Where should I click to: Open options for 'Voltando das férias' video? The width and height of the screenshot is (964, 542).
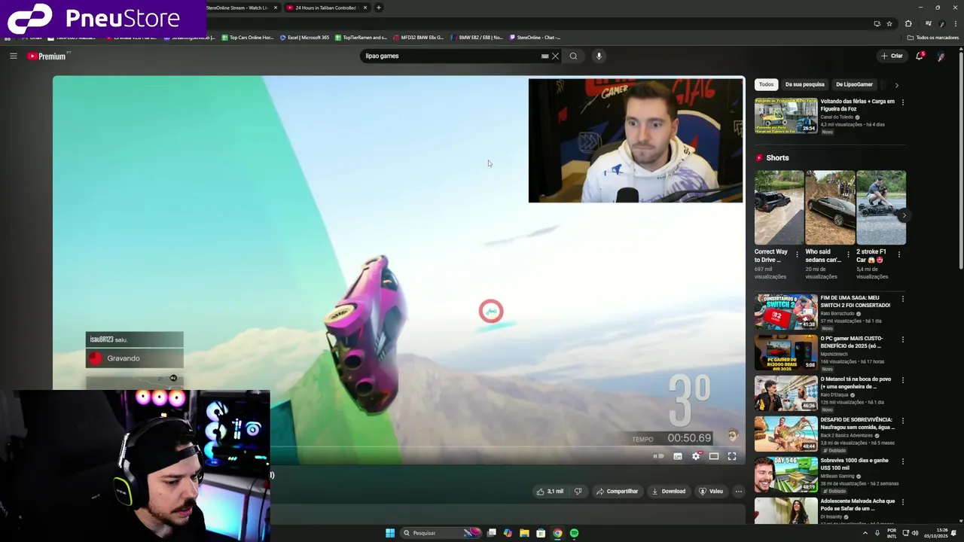tap(902, 102)
